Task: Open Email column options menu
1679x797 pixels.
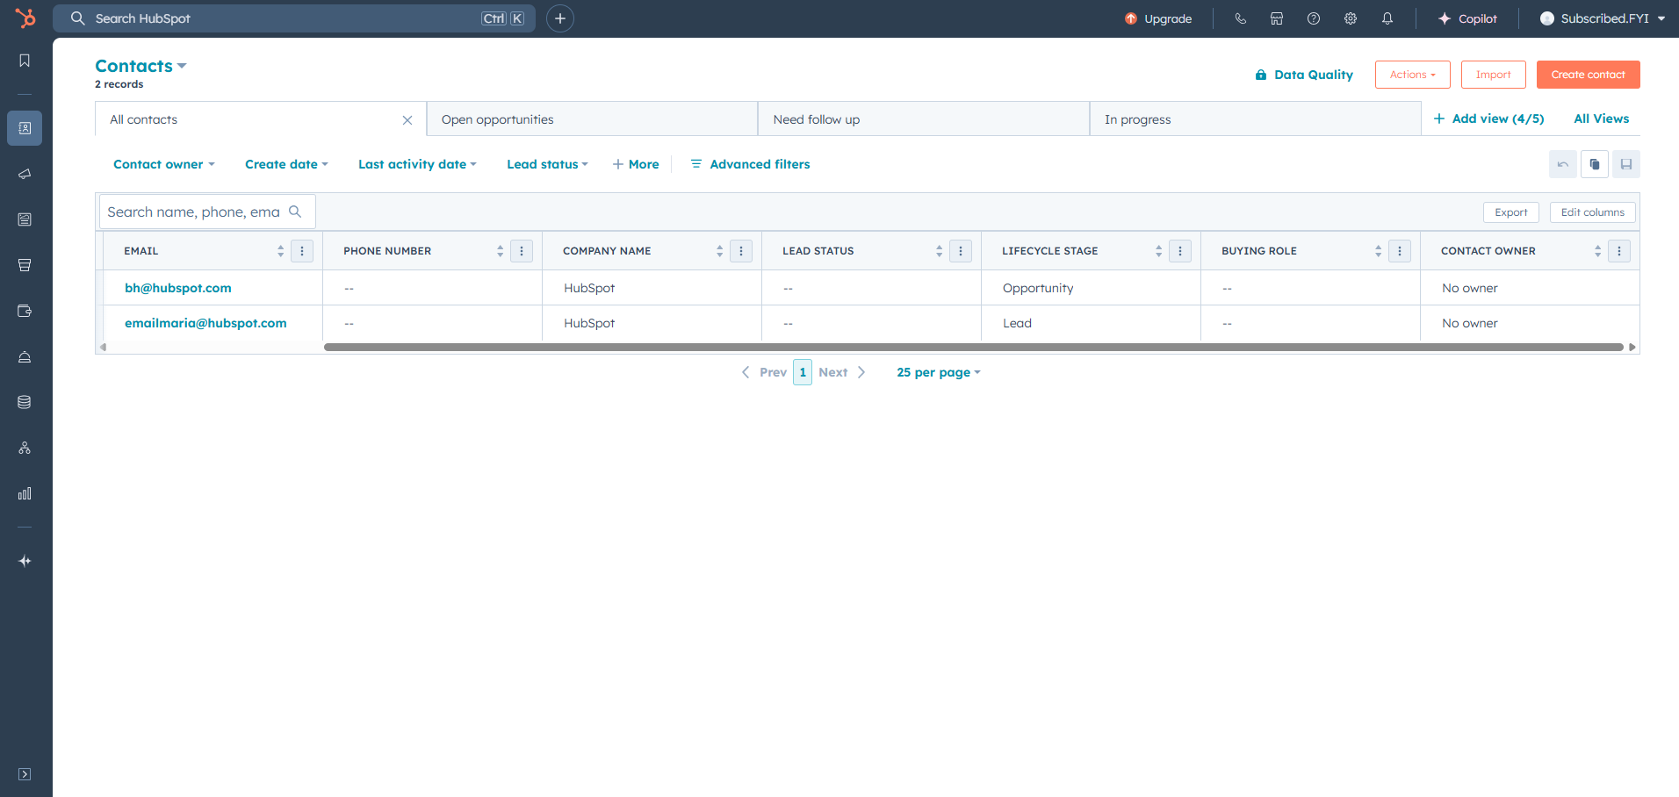Action: (x=302, y=251)
